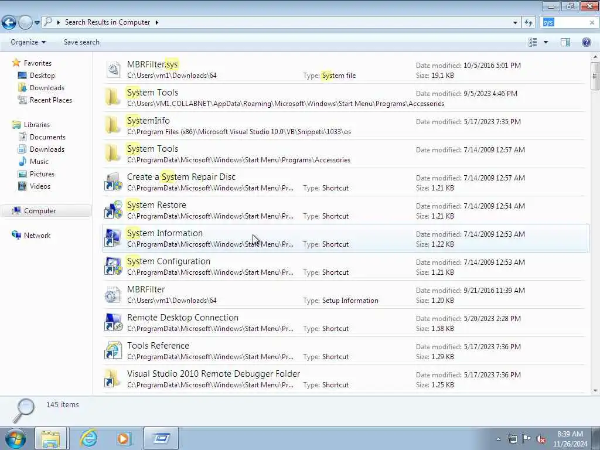Click Search Results in Computer breadcrumb

(x=108, y=22)
